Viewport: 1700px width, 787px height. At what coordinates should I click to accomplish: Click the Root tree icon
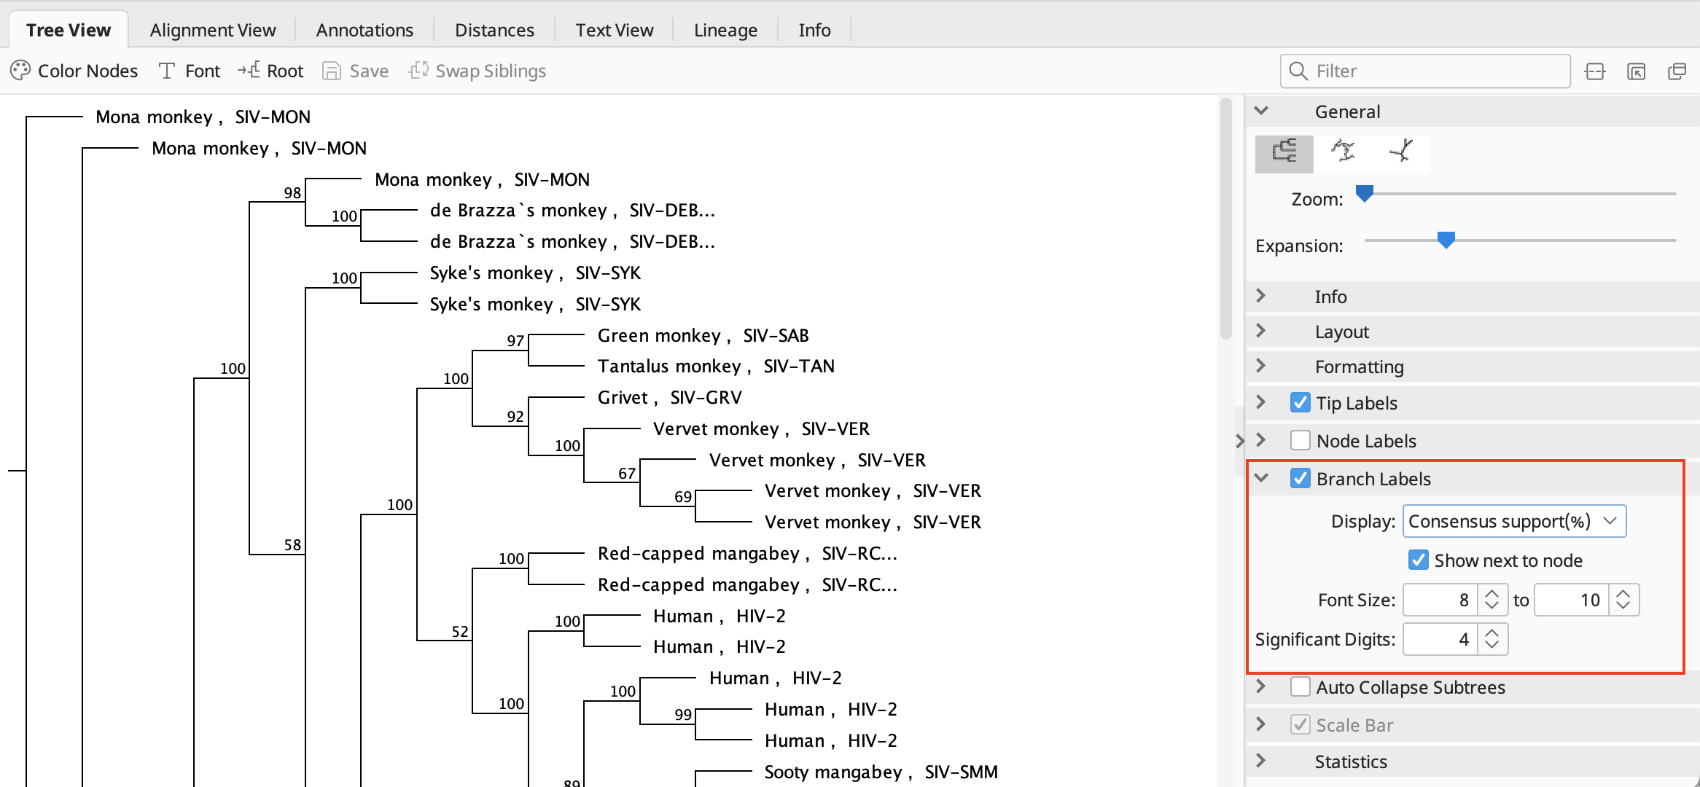249,71
